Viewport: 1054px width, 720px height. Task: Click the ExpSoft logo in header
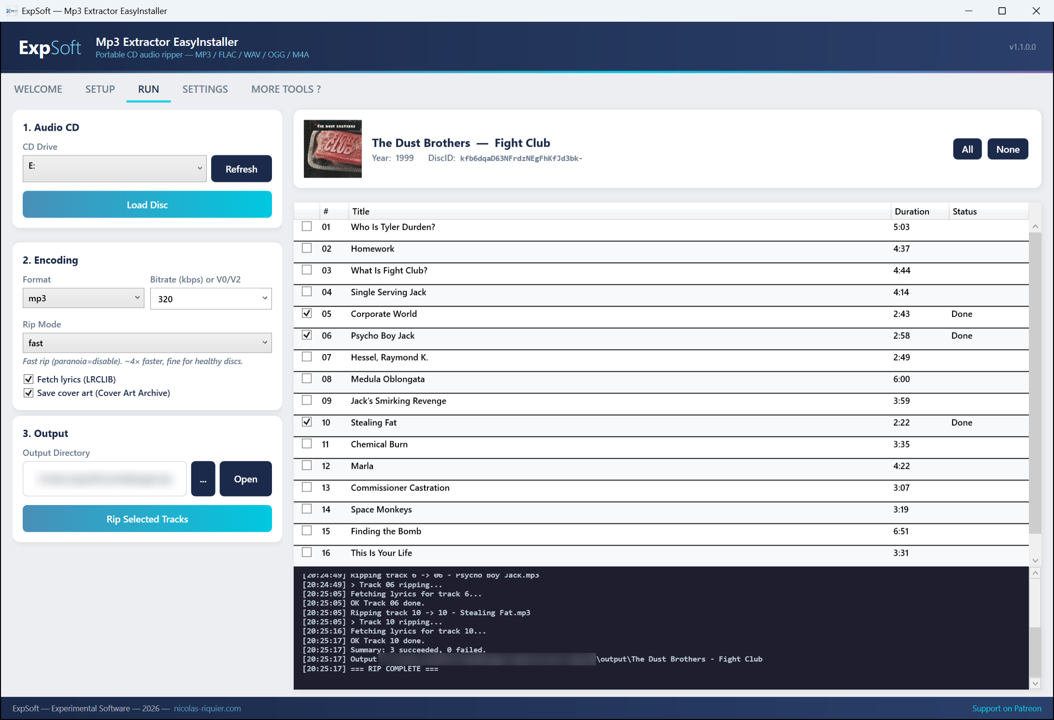50,47
